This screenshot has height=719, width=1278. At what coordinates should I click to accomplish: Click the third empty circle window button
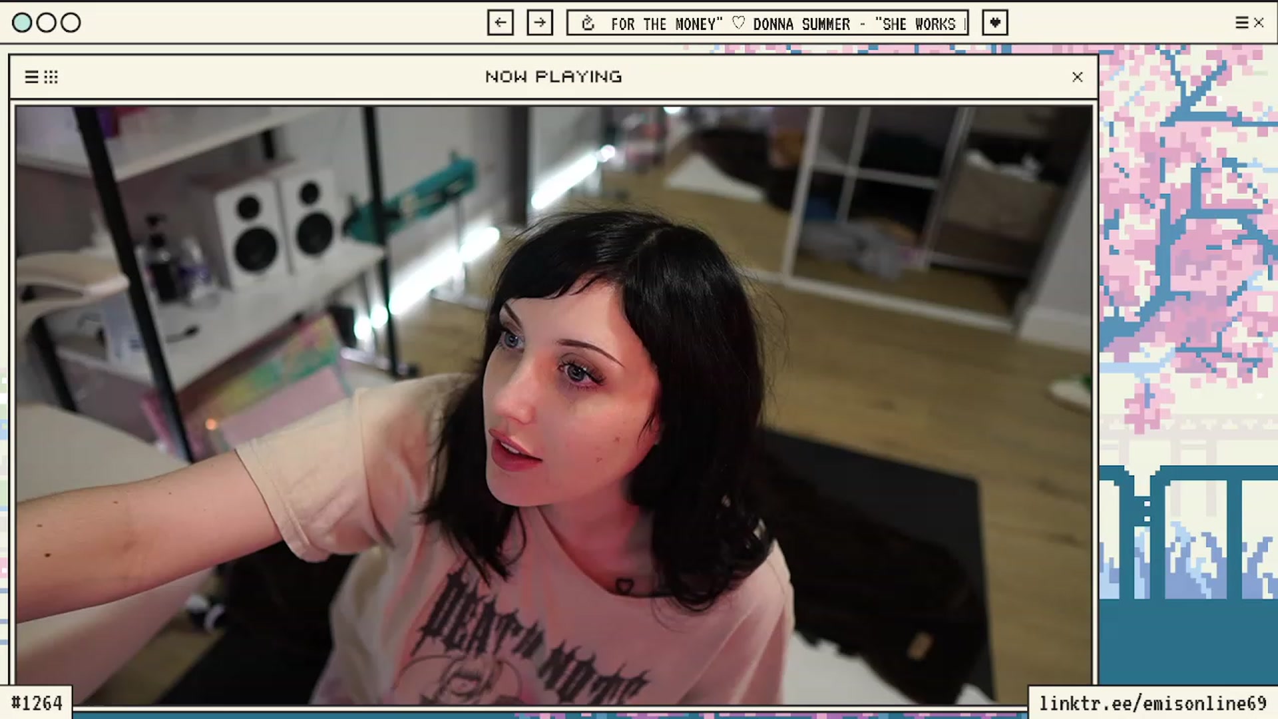click(x=71, y=23)
